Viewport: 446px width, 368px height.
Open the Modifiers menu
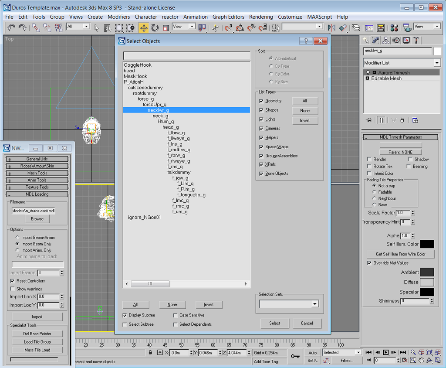(x=118, y=17)
